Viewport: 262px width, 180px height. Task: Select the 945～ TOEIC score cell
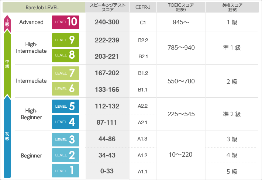(x=181, y=22)
